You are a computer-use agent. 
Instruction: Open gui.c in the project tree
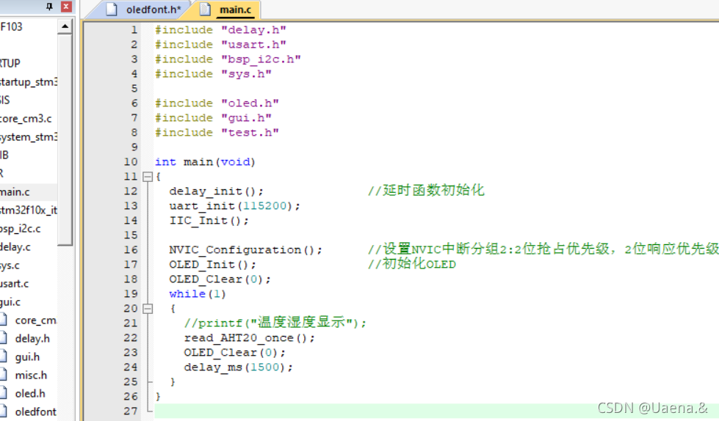pyautogui.click(x=10, y=302)
